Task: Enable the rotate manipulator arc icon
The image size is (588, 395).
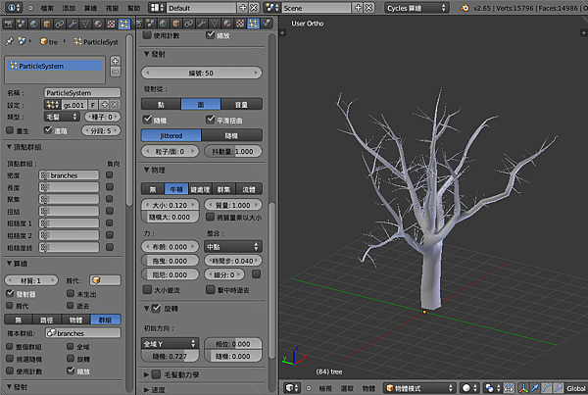Action: click(547, 388)
